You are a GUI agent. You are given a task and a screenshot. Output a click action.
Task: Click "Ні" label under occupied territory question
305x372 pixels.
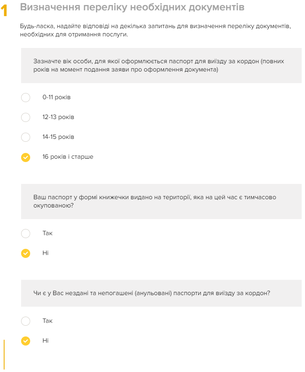45,253
